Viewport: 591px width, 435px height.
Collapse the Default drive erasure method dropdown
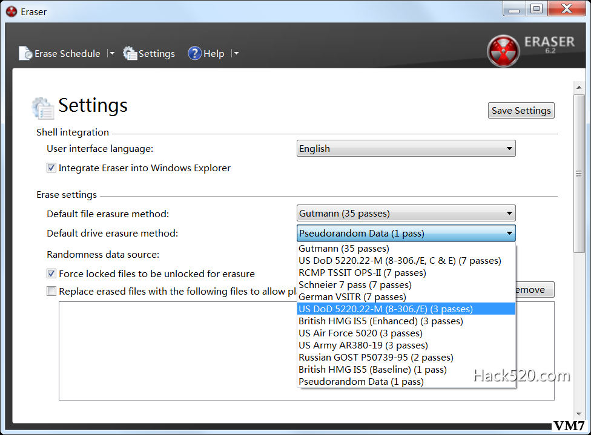click(406, 233)
